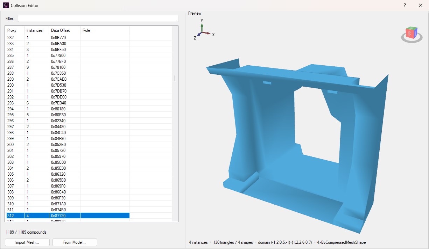
Task: Click the 1189 / 1189 compounds label
Action: [x=26, y=232]
